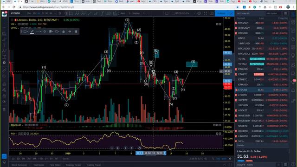
Task: Collapse MACD 4C indicator legend arrow
Action: (23, 125)
